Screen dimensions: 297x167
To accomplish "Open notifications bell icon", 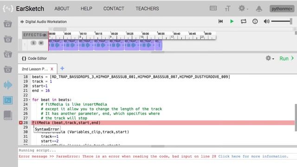I will tap(259, 8).
